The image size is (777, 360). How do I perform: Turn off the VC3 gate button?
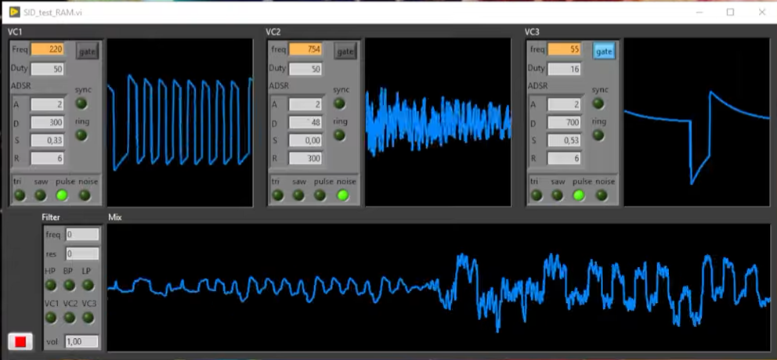[603, 51]
